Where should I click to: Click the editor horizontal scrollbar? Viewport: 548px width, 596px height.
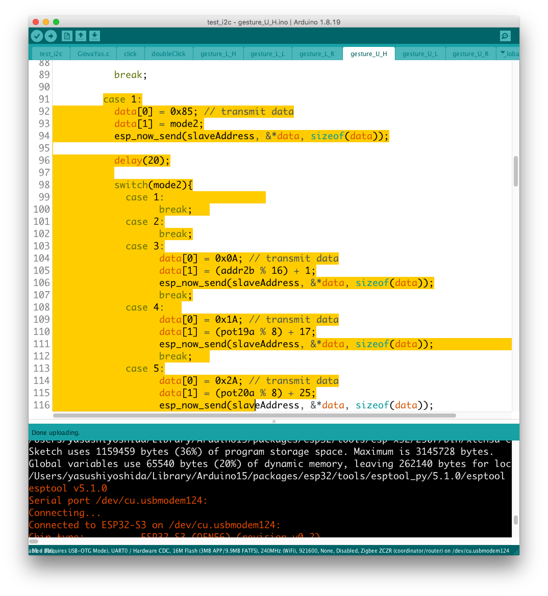coord(255,416)
